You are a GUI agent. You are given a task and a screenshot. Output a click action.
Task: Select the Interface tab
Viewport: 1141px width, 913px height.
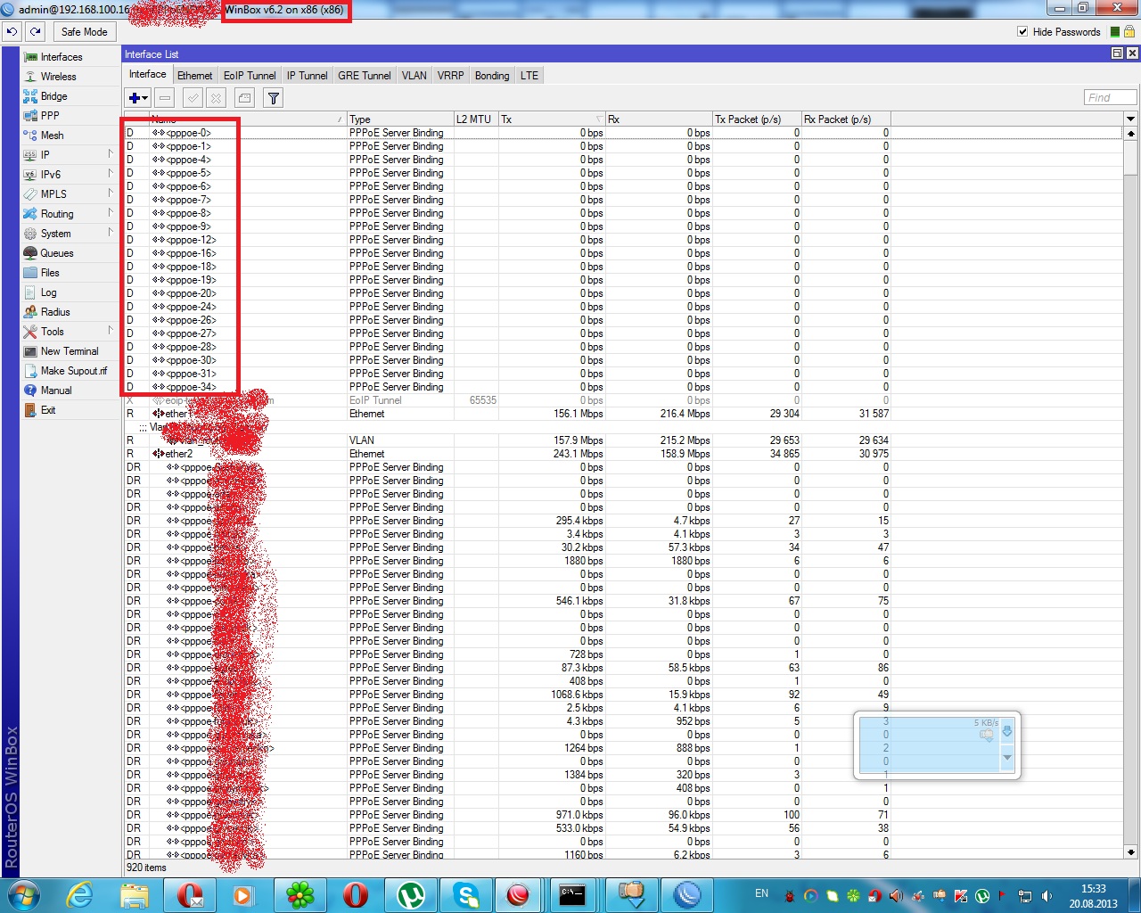(x=147, y=74)
